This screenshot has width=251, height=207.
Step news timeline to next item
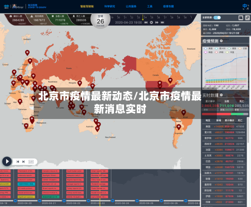(24, 161)
